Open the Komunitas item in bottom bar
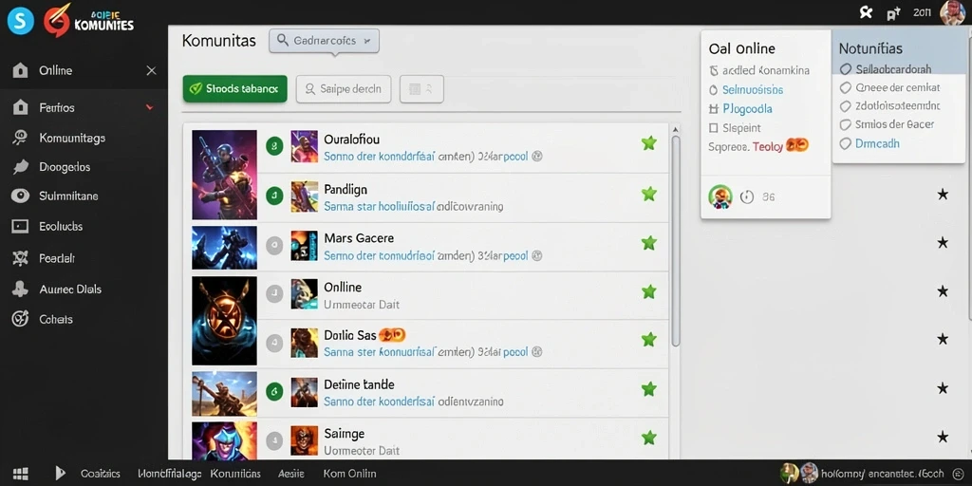 [235, 474]
